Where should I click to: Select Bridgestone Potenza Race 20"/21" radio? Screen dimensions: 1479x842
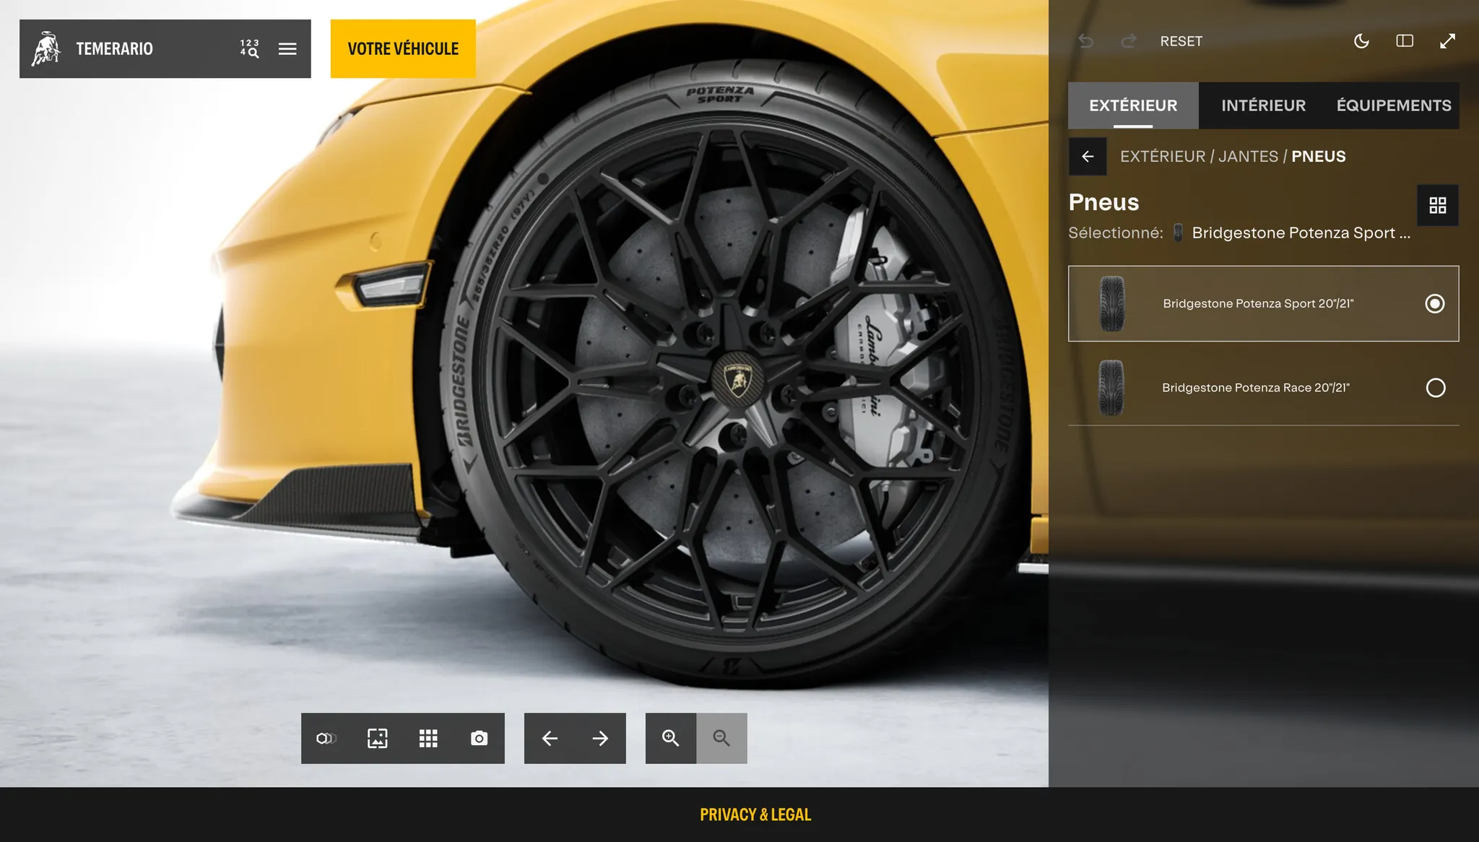point(1436,388)
